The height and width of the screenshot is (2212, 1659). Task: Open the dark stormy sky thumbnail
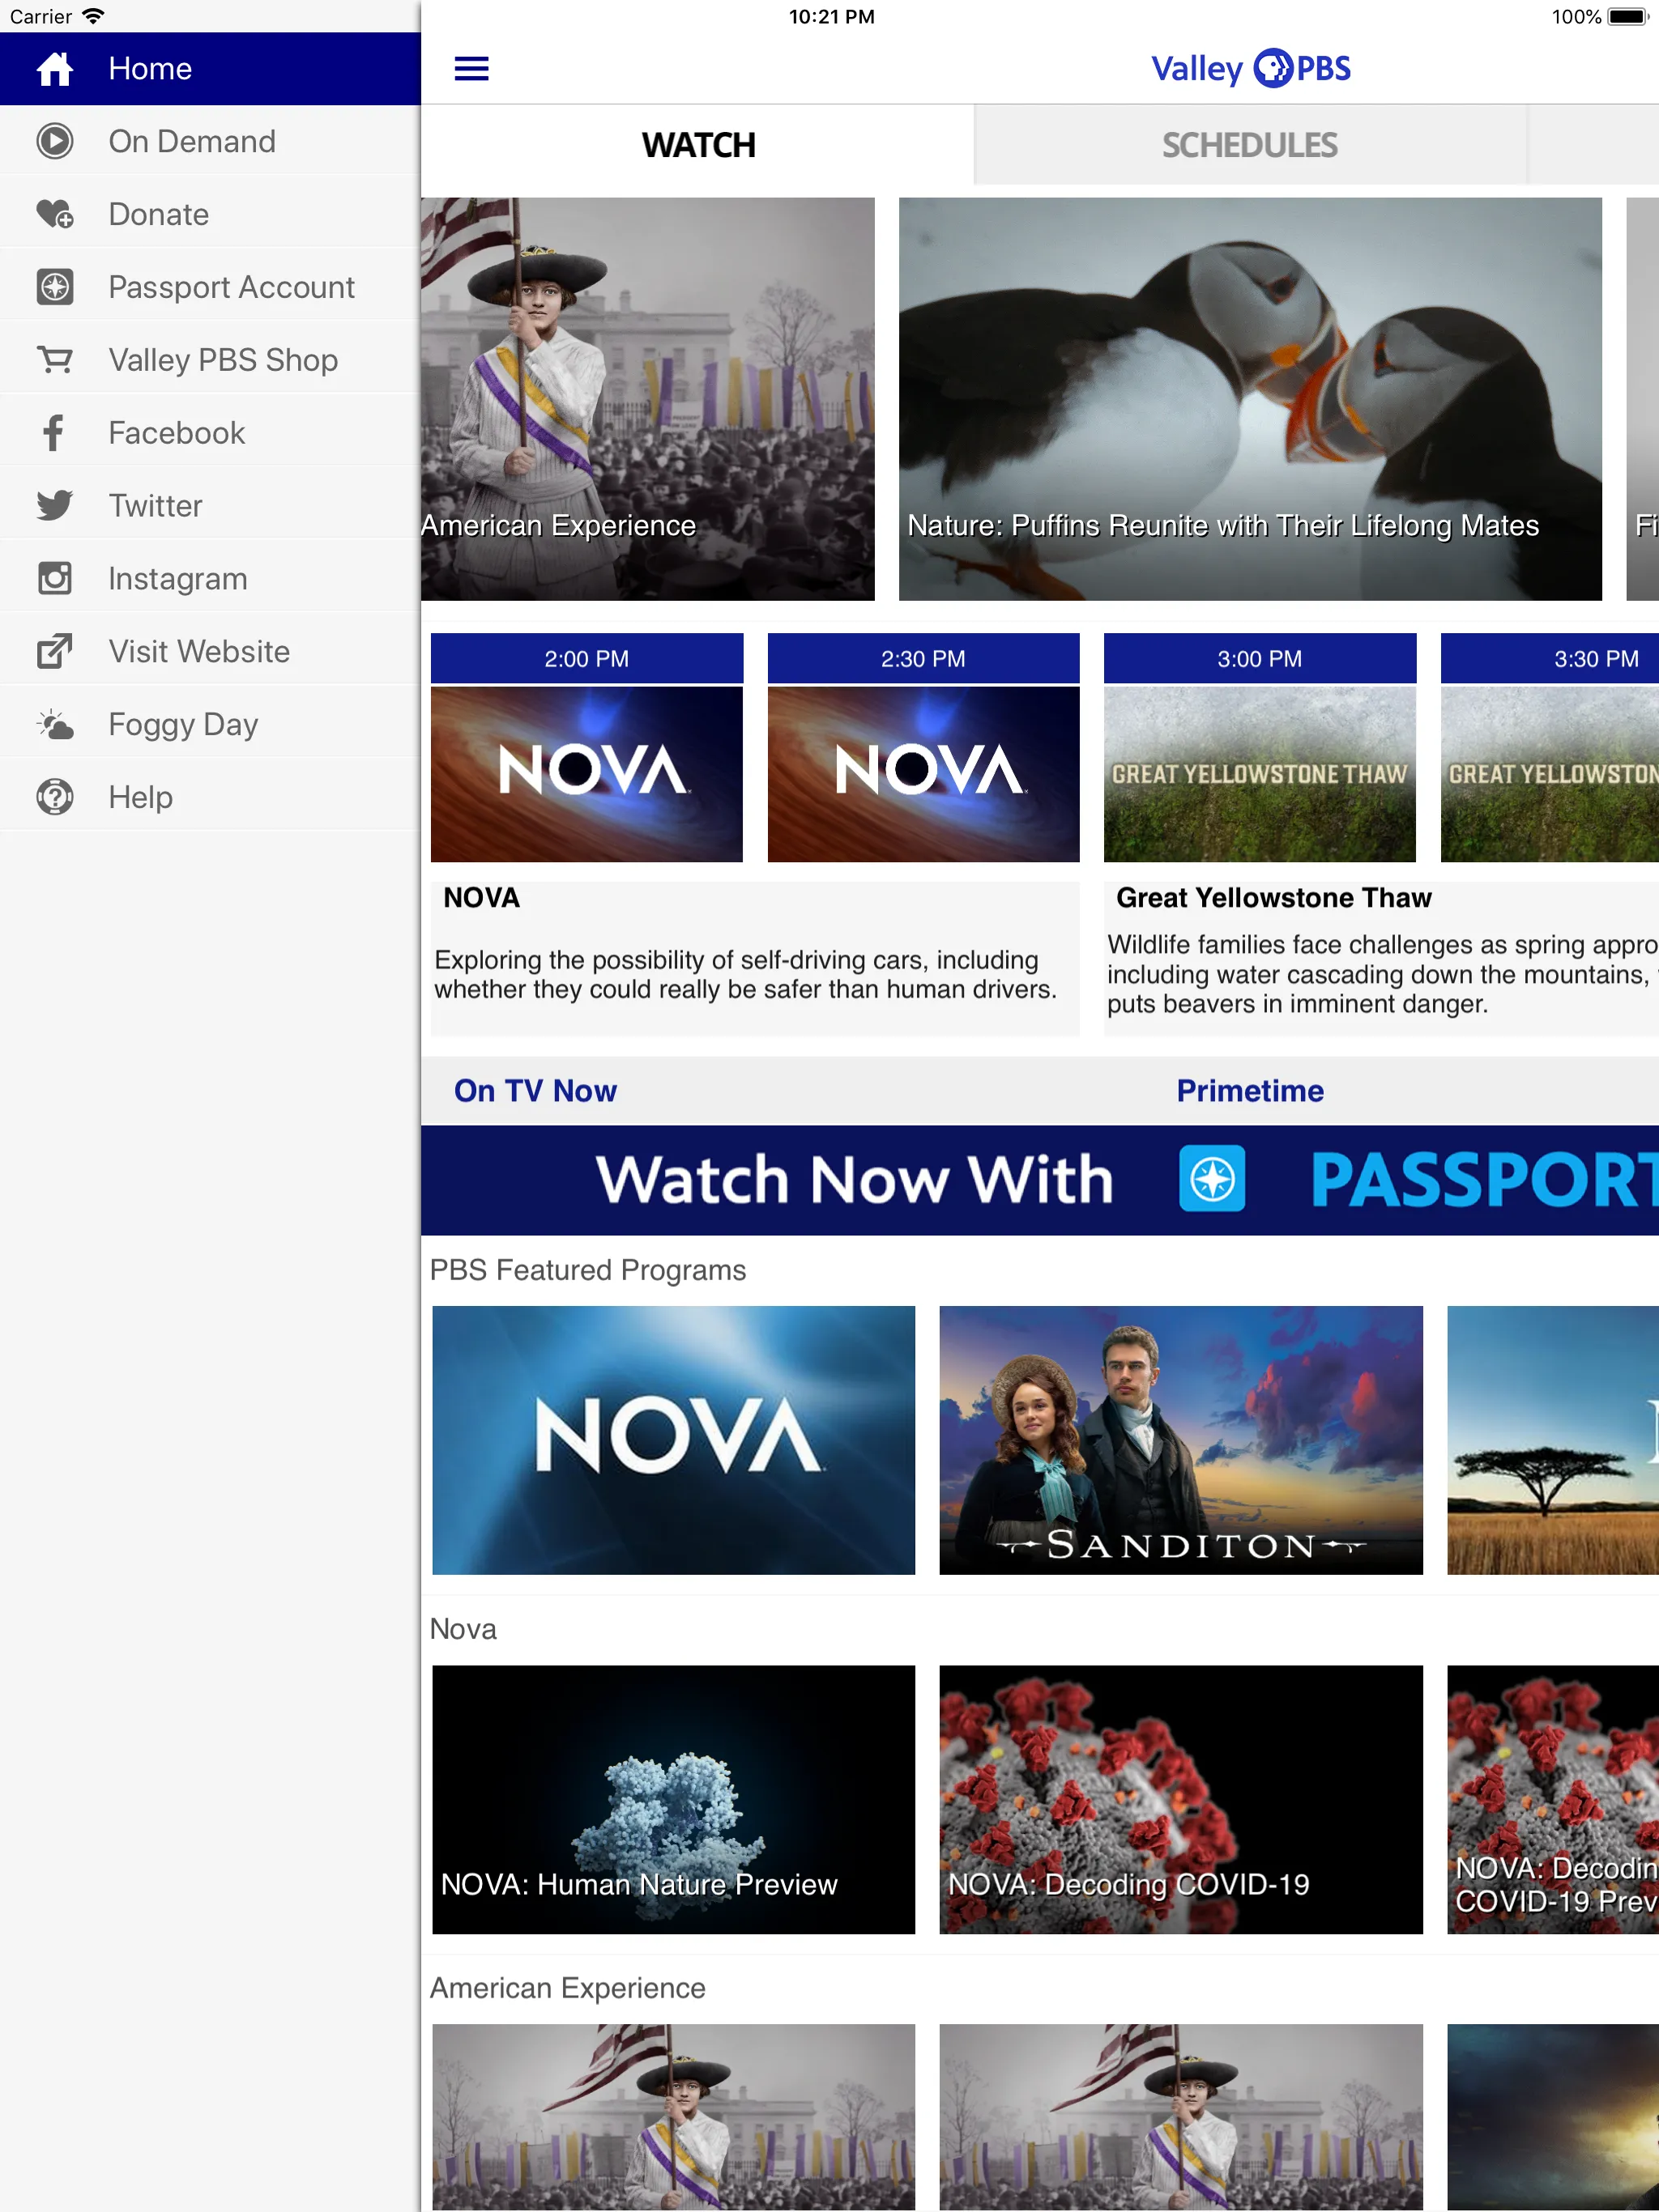point(1553,2117)
